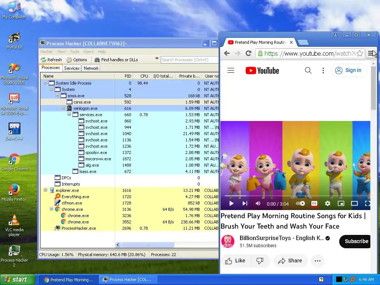Sort by Name column header
Viewport: 380px width, 285px height.
77,76
